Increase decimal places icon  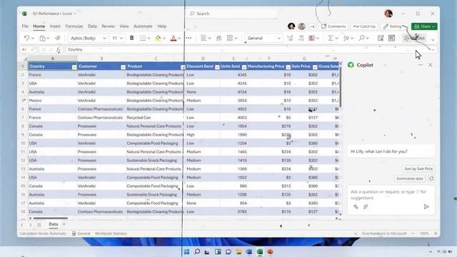point(290,38)
